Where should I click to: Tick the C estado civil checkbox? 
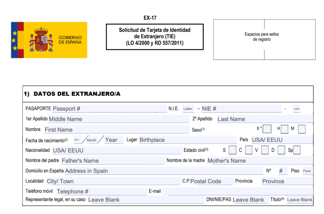[249, 150]
